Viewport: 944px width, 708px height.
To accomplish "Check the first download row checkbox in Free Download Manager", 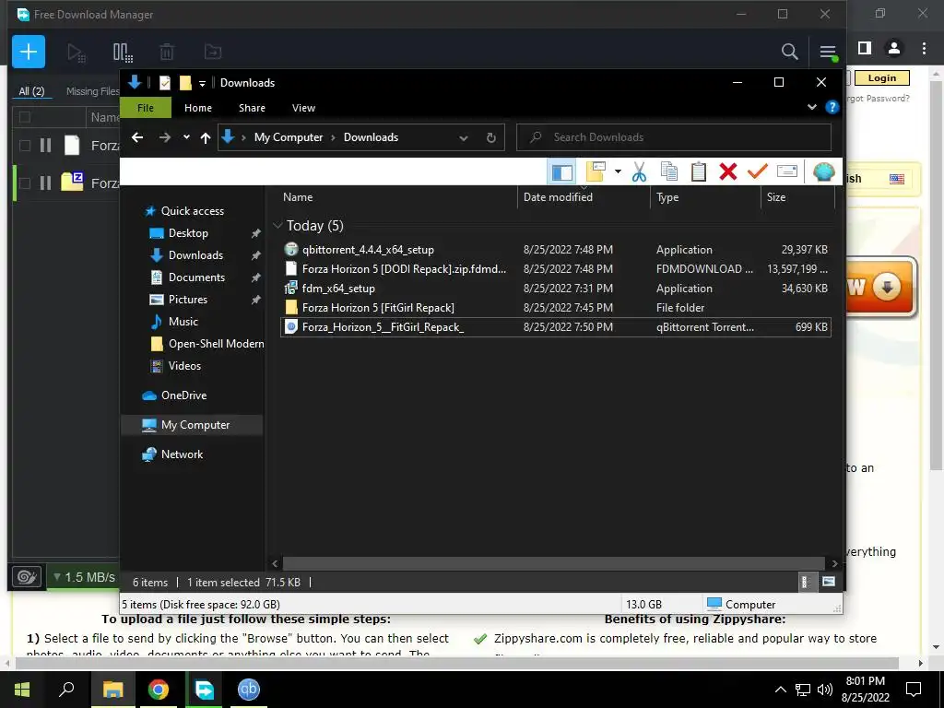I will pyautogui.click(x=25, y=145).
